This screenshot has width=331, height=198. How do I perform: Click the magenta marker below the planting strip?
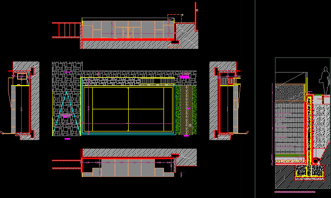point(186,136)
